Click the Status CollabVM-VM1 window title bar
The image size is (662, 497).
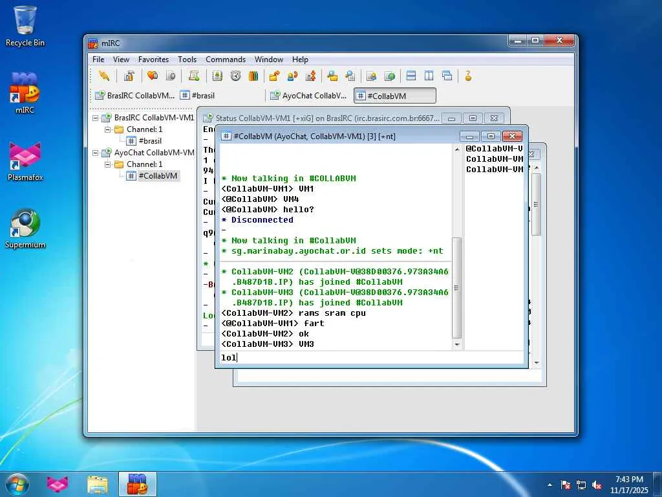point(327,118)
